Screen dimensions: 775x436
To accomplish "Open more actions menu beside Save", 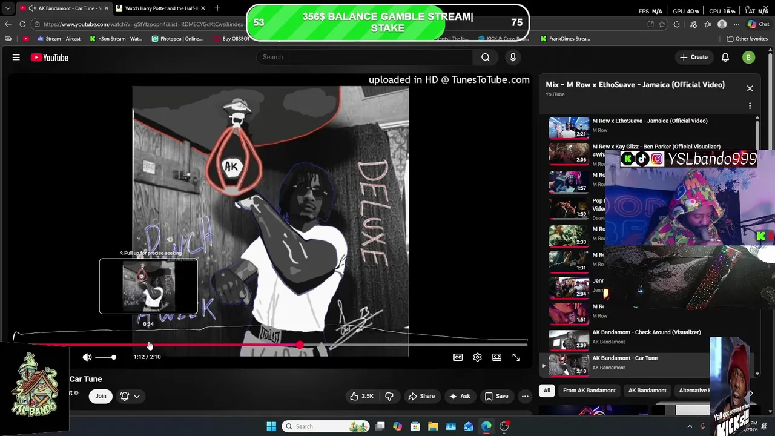I will tap(525, 396).
